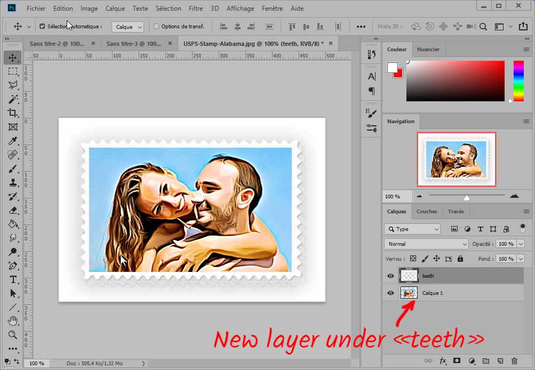Select the Blur tool
This screenshot has width=535, height=370.
point(13,238)
